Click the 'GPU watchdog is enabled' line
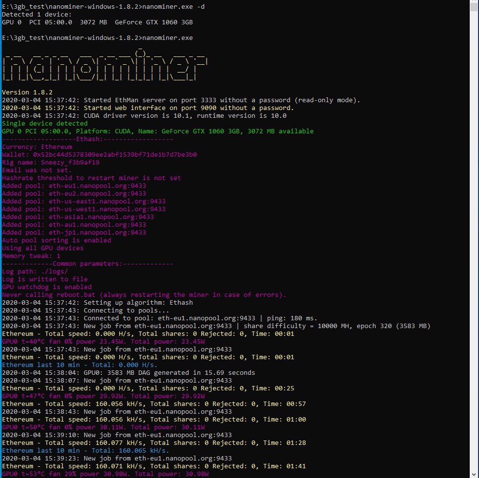479x478 pixels. (47, 287)
